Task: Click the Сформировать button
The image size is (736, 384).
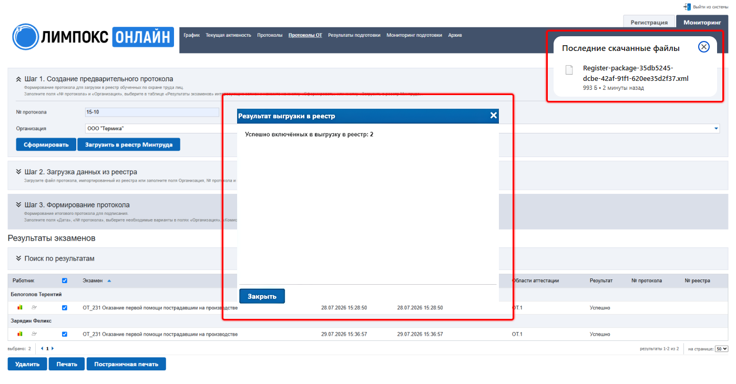Action: pos(46,144)
